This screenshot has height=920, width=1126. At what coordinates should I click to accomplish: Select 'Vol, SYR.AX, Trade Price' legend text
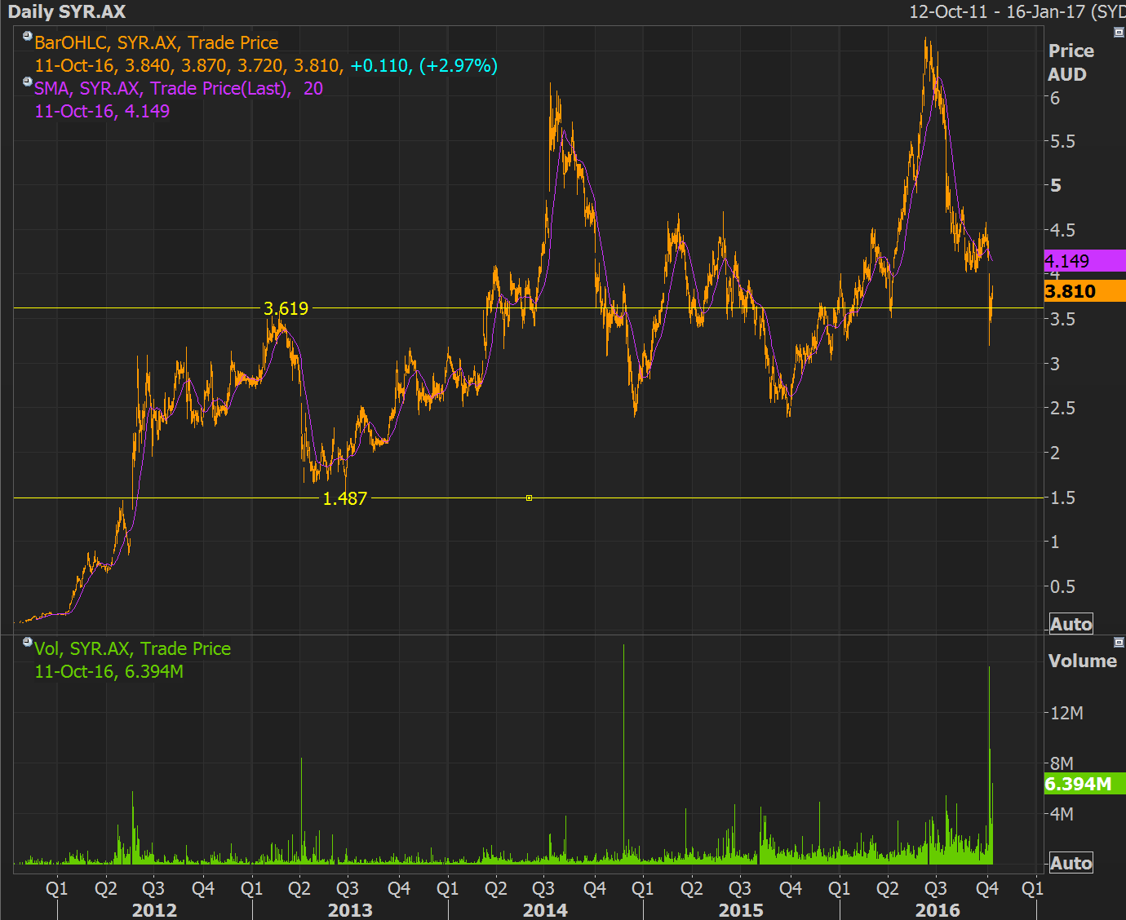[x=132, y=648]
